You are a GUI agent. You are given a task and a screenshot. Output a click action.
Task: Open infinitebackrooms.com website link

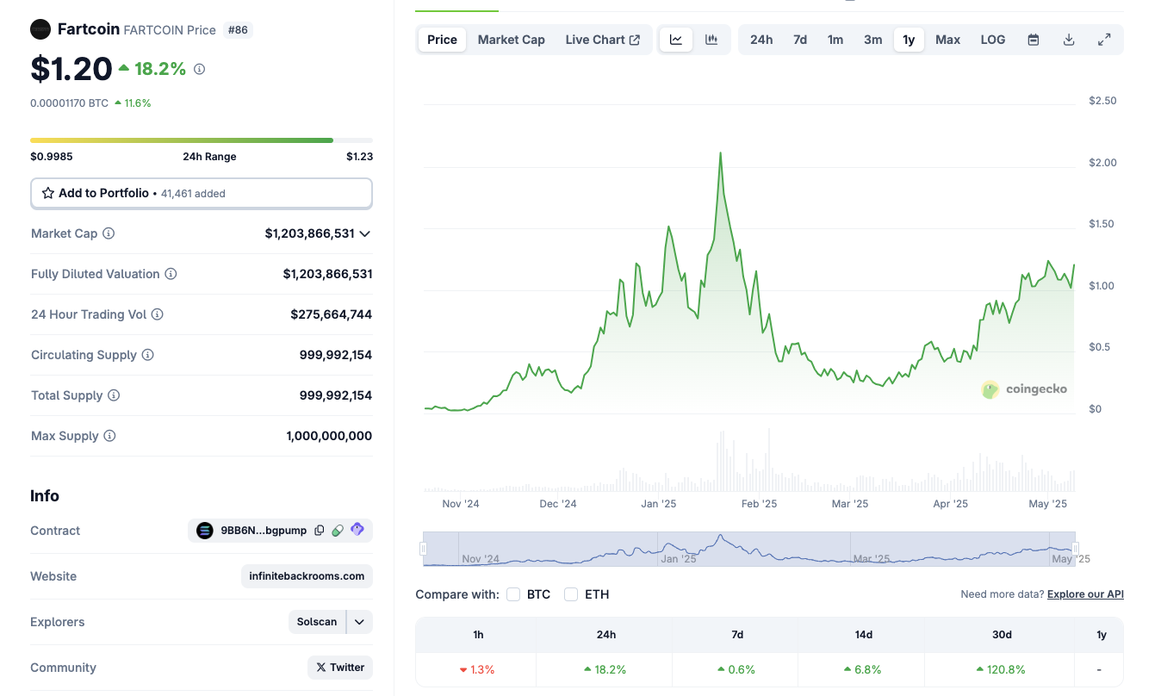click(x=307, y=576)
